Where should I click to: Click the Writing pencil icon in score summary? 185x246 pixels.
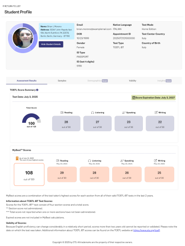point(156,112)
